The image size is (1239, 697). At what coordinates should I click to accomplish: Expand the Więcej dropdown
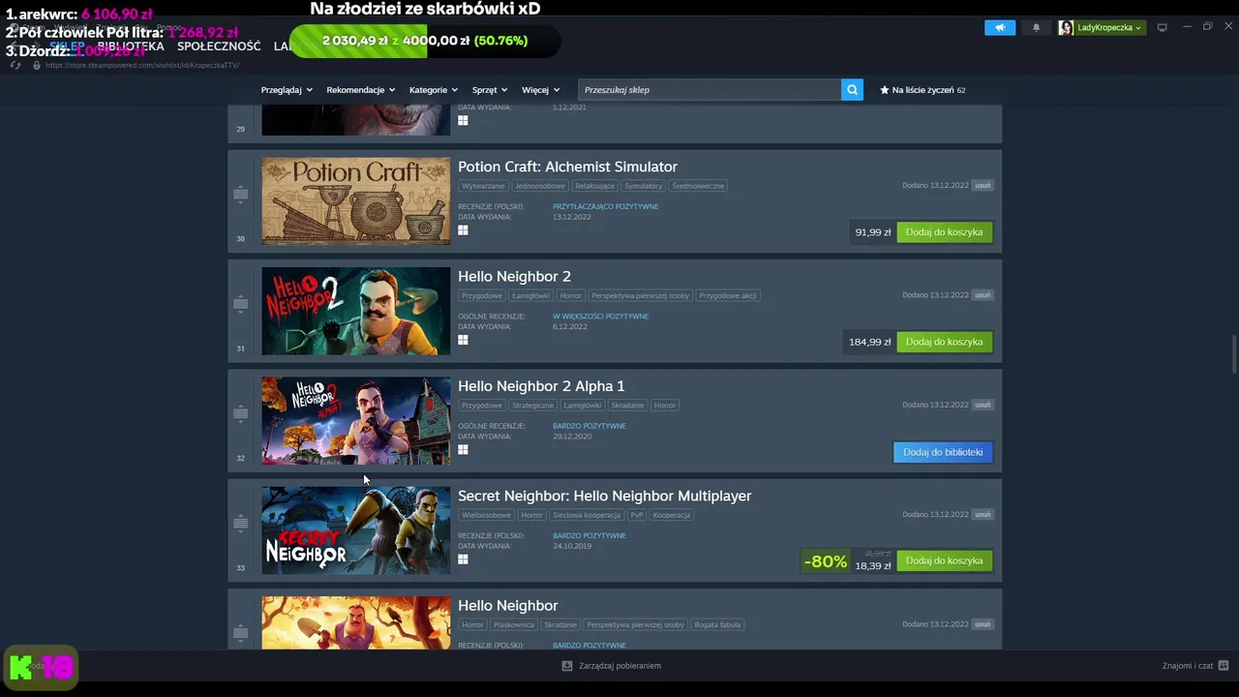pyautogui.click(x=541, y=90)
